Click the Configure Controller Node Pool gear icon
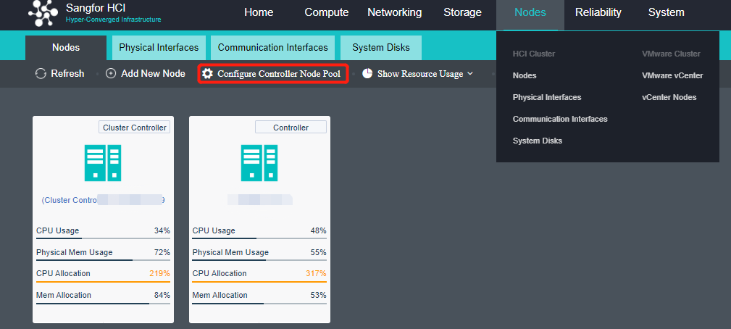This screenshot has height=329, width=731. (208, 74)
